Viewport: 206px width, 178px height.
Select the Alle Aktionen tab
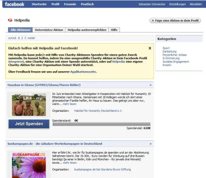coord(20,30)
